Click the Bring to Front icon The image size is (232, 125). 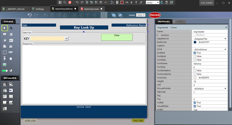(x=114, y=15)
